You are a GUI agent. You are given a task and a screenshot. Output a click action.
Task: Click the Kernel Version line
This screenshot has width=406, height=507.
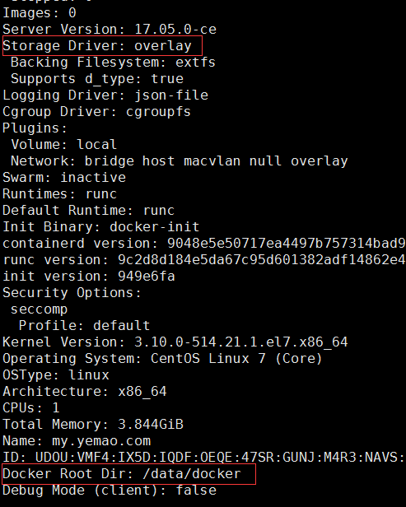click(175, 342)
